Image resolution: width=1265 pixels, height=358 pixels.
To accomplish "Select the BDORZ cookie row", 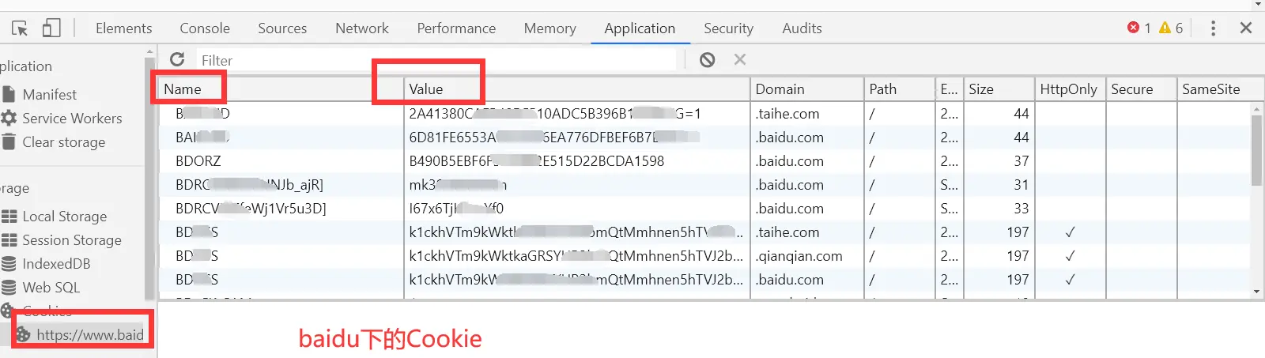I will pyautogui.click(x=199, y=161).
